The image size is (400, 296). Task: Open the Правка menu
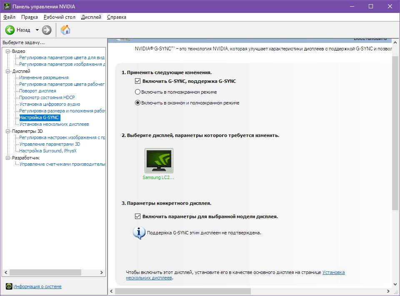pyautogui.click(x=29, y=17)
